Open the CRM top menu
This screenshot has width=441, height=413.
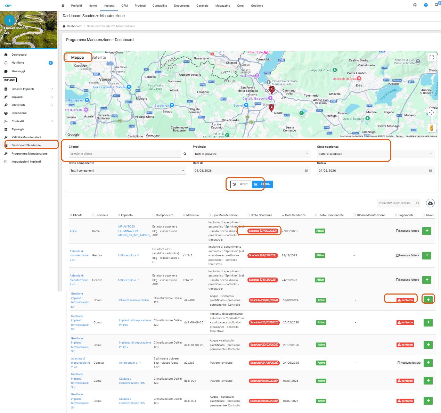coord(124,6)
